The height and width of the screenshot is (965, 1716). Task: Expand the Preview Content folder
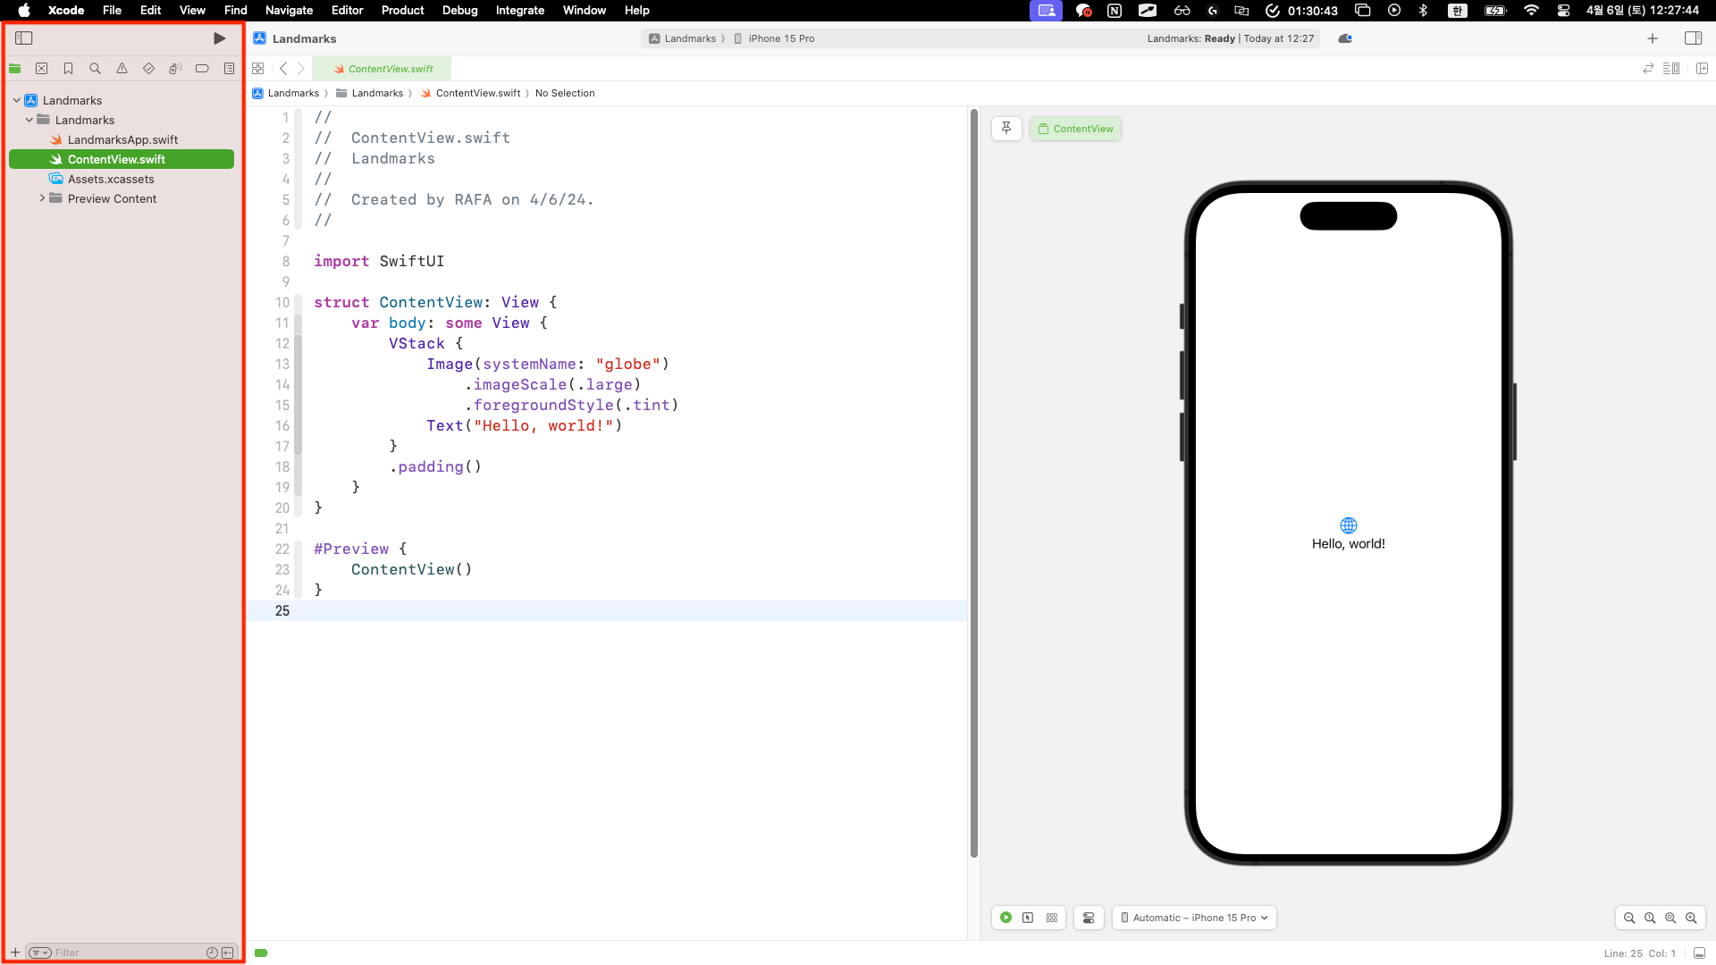tap(42, 198)
